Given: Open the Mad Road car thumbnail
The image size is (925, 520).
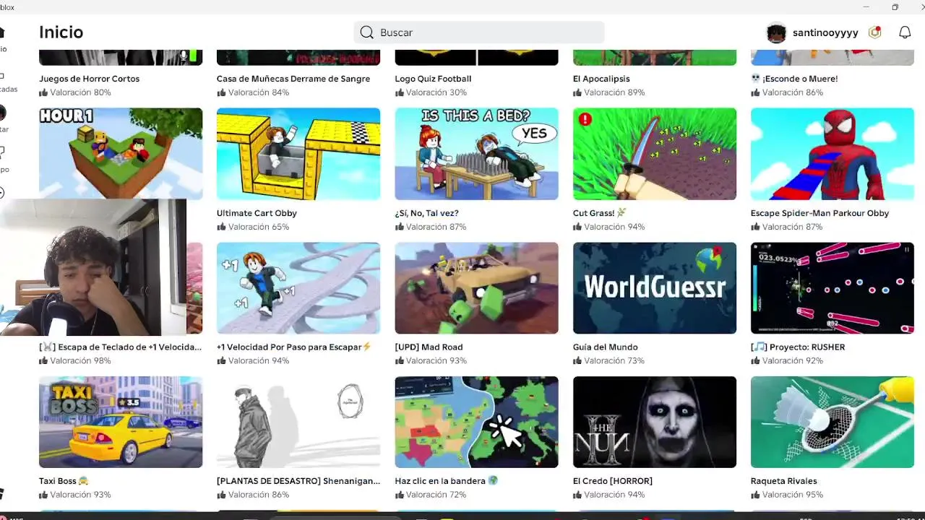Looking at the screenshot, I should coord(476,288).
